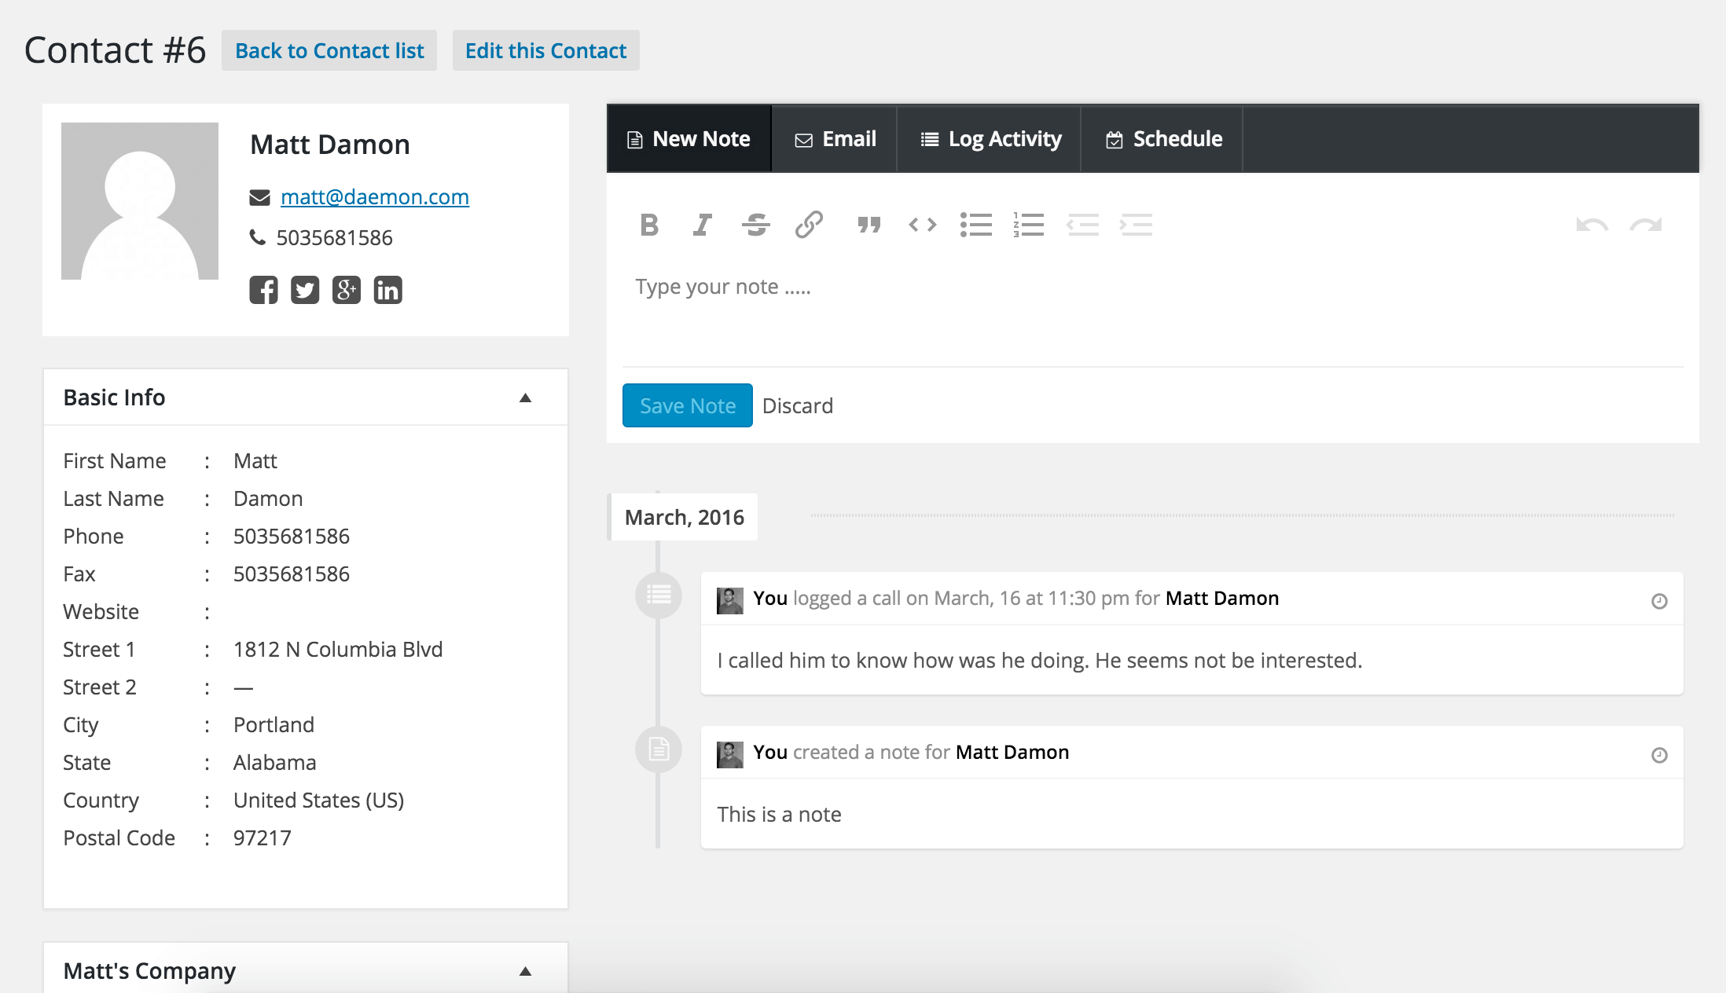This screenshot has height=993, width=1726.
Task: Click clock icon on logged call entry
Action: click(x=1659, y=601)
